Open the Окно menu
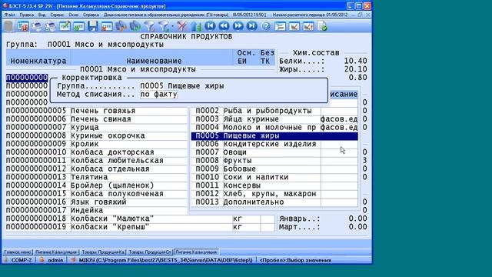Image resolution: width=492 pixels, height=277 pixels. pyautogui.click(x=74, y=15)
